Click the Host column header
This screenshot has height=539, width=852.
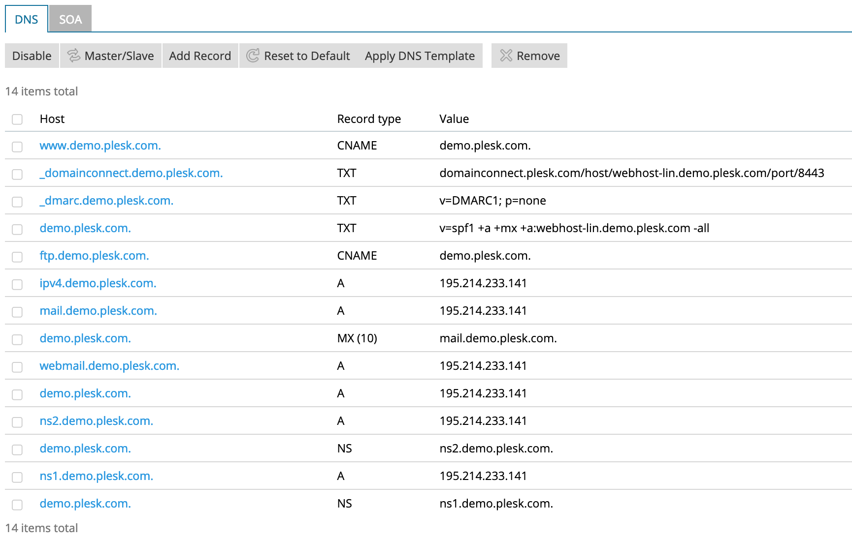click(52, 119)
